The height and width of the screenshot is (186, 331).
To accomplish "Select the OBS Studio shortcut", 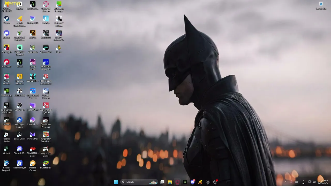I will (x=20, y=107).
